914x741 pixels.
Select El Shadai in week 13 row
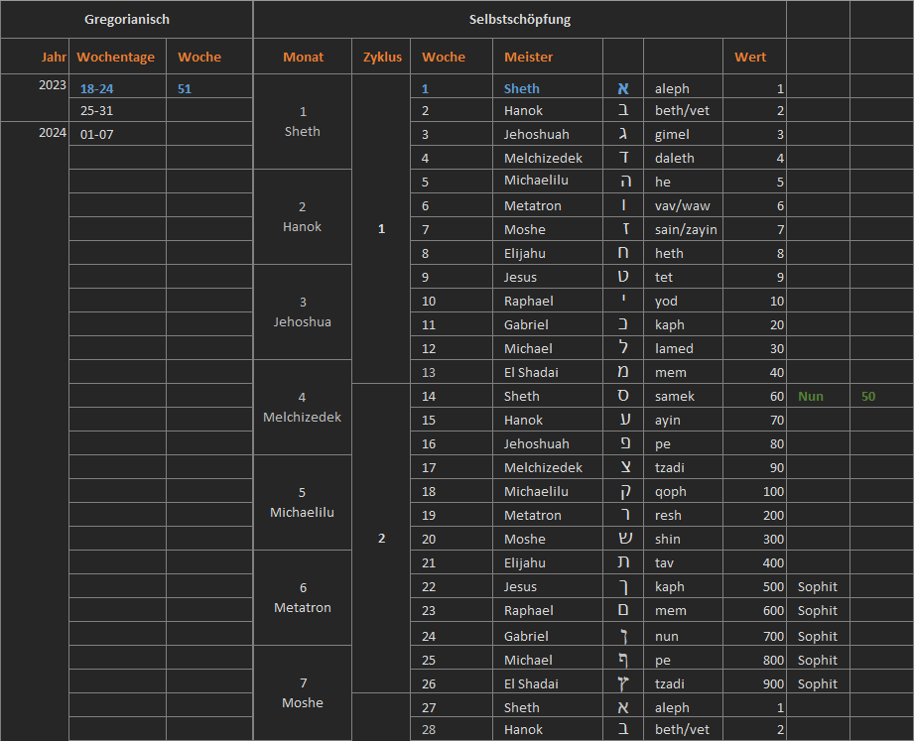[x=548, y=372]
